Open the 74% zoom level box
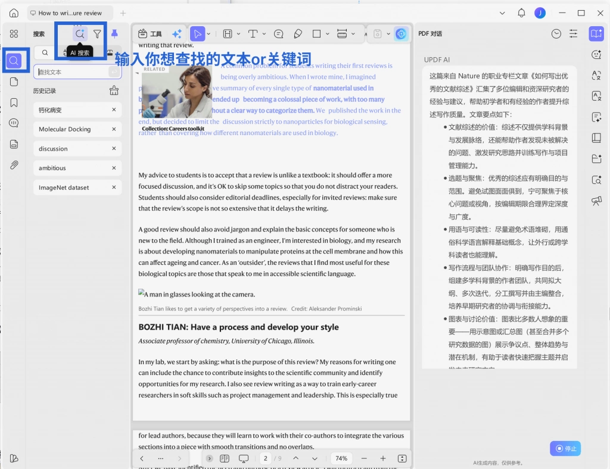This screenshot has height=469, width=610. pos(341,458)
